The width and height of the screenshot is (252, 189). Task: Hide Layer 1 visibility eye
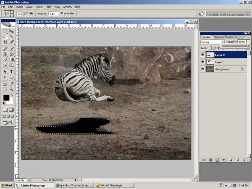click(x=203, y=62)
